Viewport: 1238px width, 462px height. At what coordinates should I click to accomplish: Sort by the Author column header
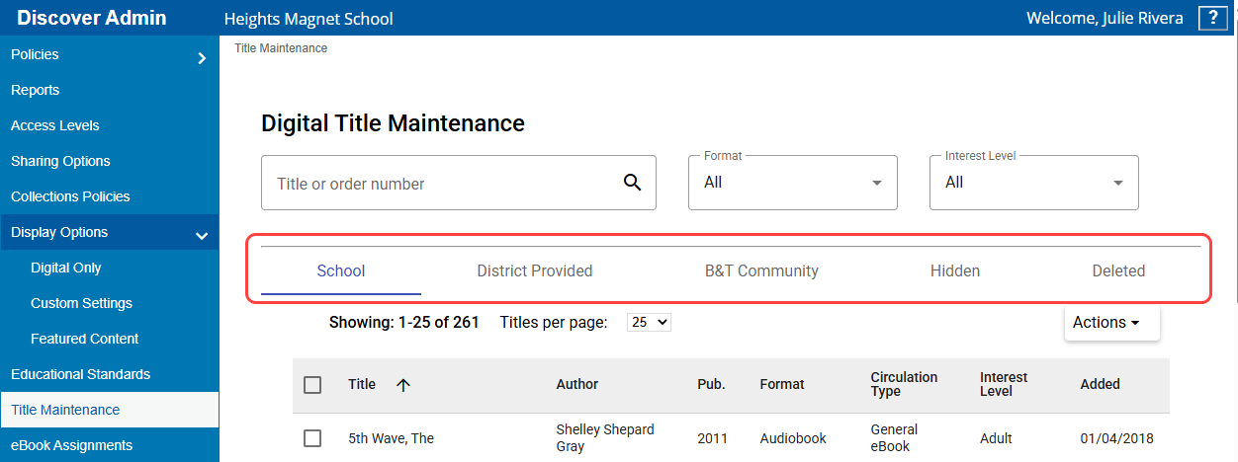coord(577,384)
